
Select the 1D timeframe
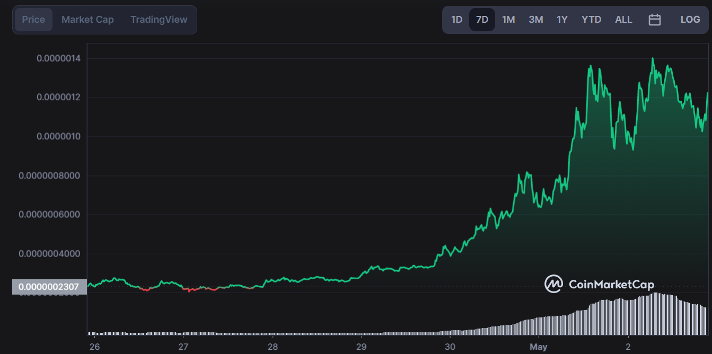[x=456, y=19]
